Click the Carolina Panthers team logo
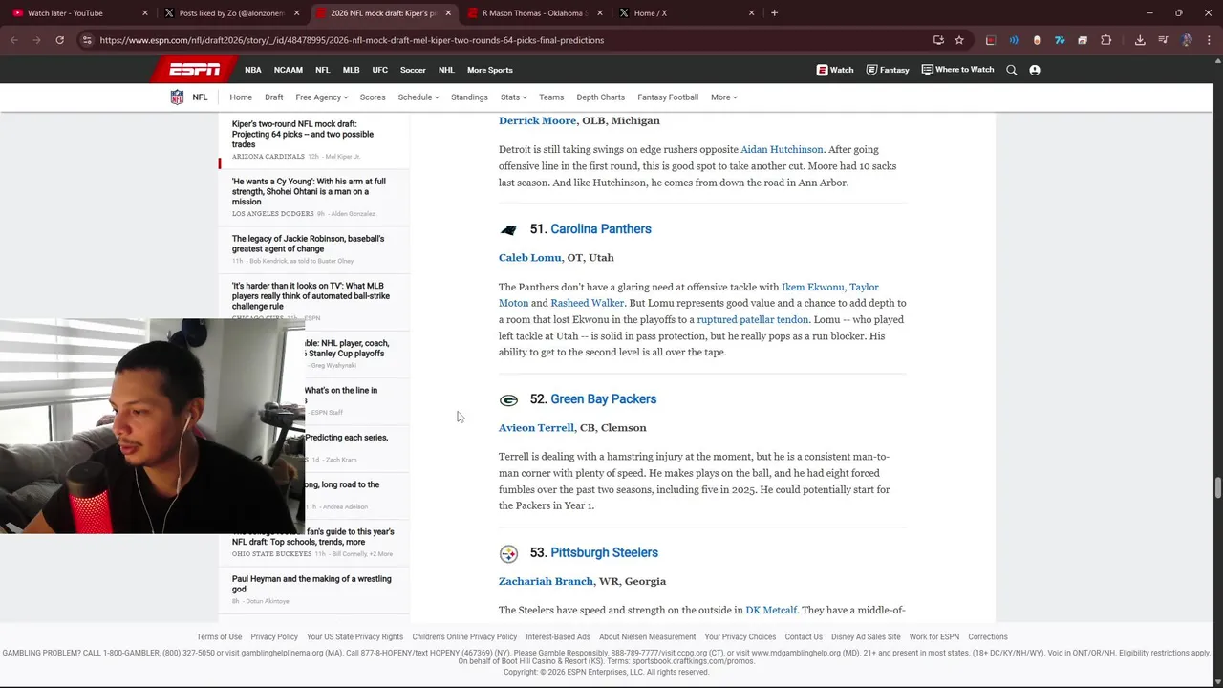This screenshot has height=688, width=1223. pos(508,230)
